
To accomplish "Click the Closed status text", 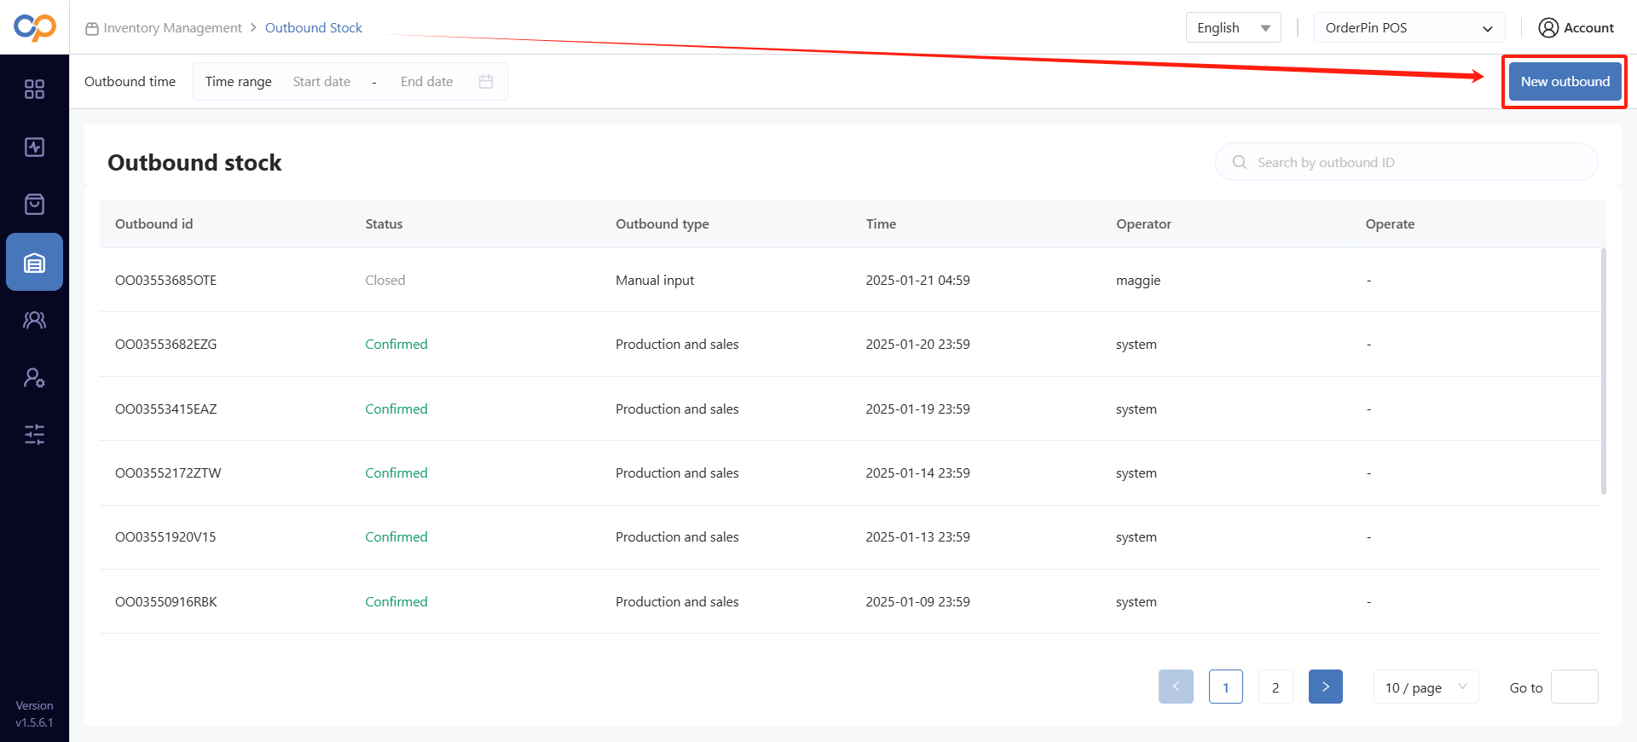I will click(x=385, y=281).
